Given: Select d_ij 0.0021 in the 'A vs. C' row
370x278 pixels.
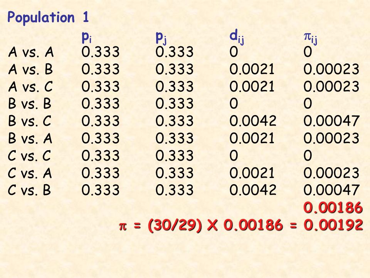Looking at the screenshot, I should (x=252, y=86).
